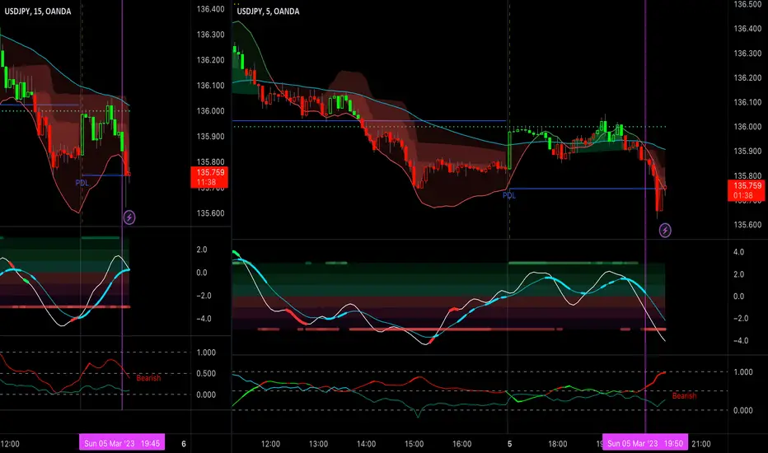Viewport: 768px width, 453px height.
Task: Click 136.400 on the left chart price scale
Action: [x=211, y=9]
